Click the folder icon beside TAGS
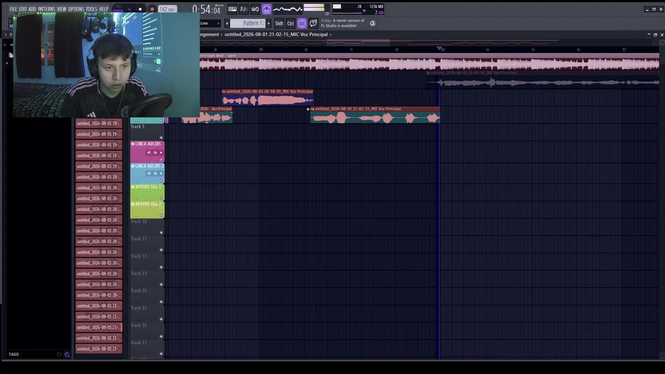Viewport: 665px width, 374px height. 59,354
